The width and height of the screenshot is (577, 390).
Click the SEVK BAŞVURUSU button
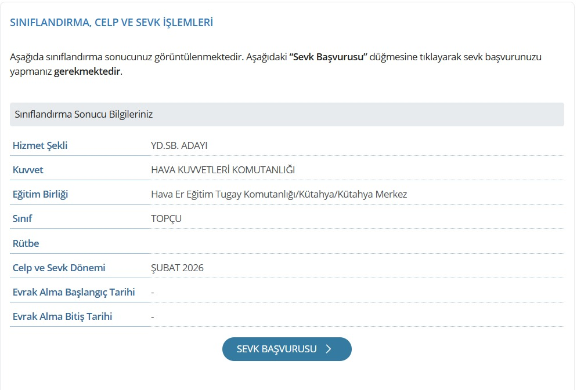pyautogui.click(x=286, y=349)
